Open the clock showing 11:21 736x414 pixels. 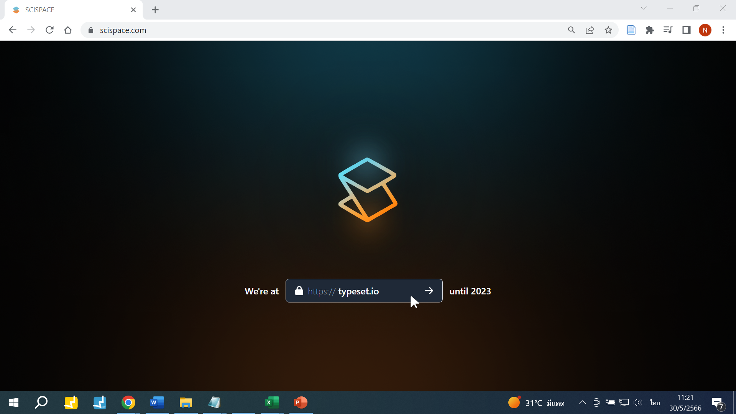[x=685, y=402]
